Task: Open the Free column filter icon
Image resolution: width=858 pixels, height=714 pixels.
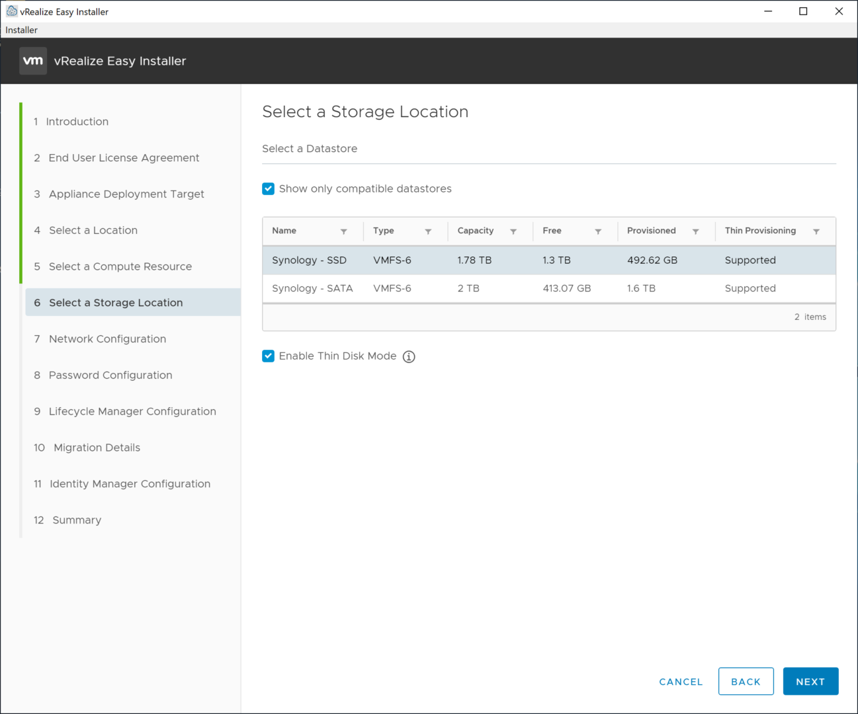Action: (x=597, y=231)
